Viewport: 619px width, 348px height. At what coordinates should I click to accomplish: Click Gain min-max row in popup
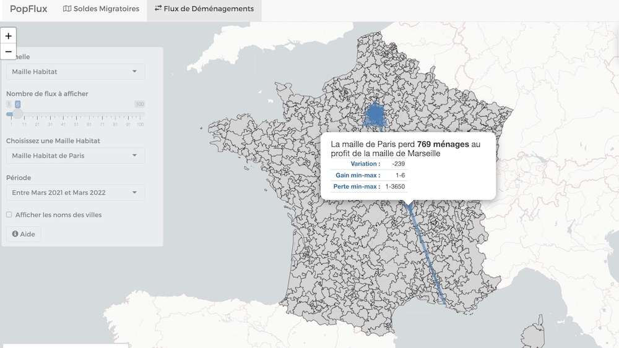tap(369, 175)
